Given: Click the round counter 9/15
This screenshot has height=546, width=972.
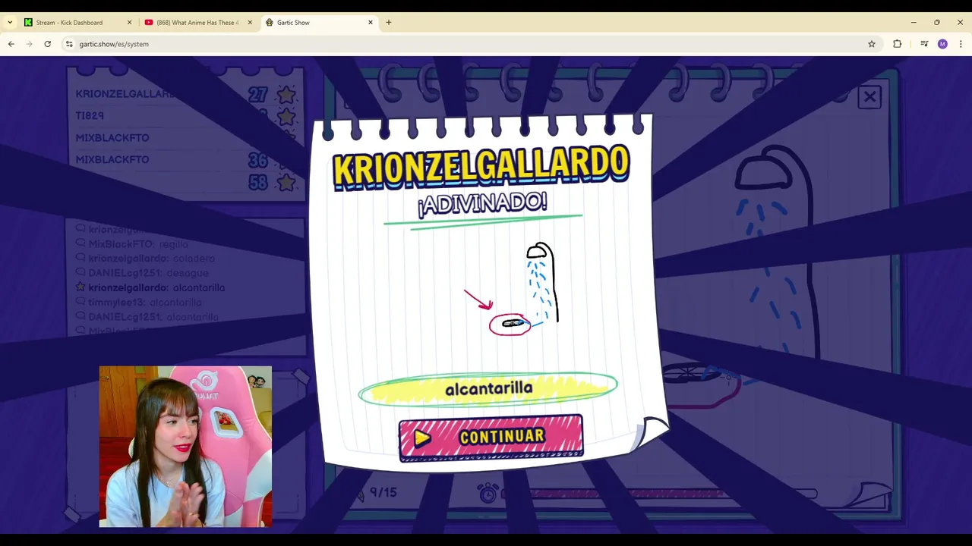Looking at the screenshot, I should click(383, 493).
